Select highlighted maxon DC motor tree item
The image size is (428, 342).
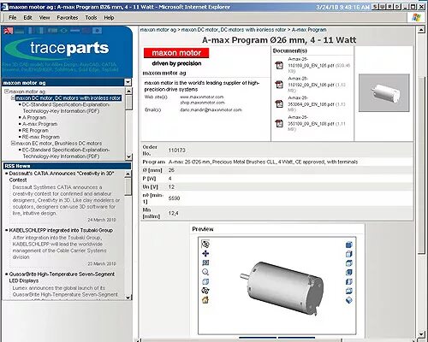pos(68,98)
